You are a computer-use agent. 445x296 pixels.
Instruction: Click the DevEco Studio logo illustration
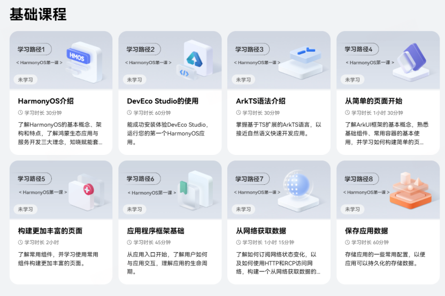click(195, 59)
